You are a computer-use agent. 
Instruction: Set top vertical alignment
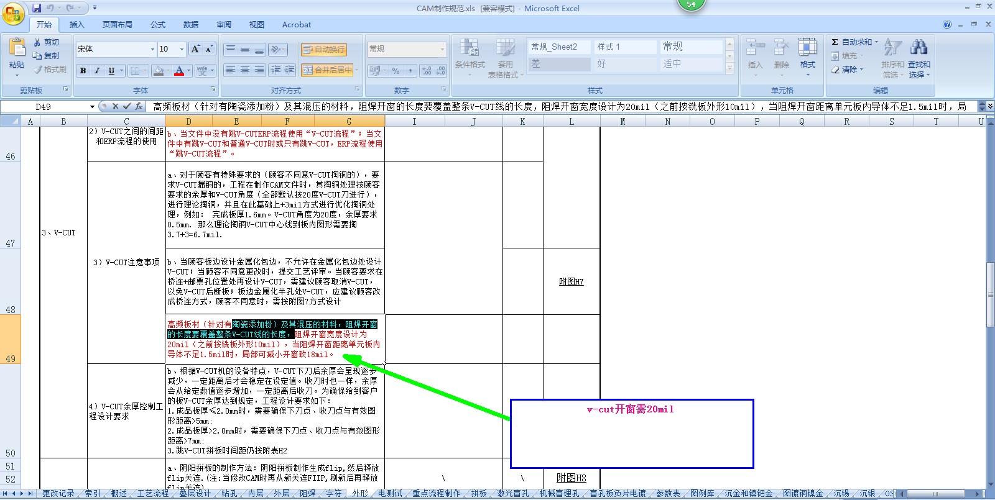231,50
